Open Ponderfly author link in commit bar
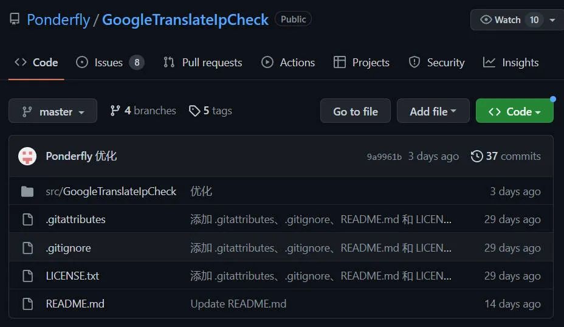 69,156
